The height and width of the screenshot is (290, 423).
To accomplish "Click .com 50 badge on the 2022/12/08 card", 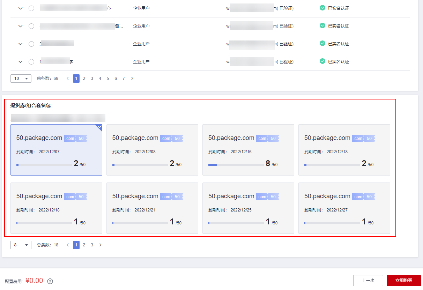I will (x=171, y=139).
